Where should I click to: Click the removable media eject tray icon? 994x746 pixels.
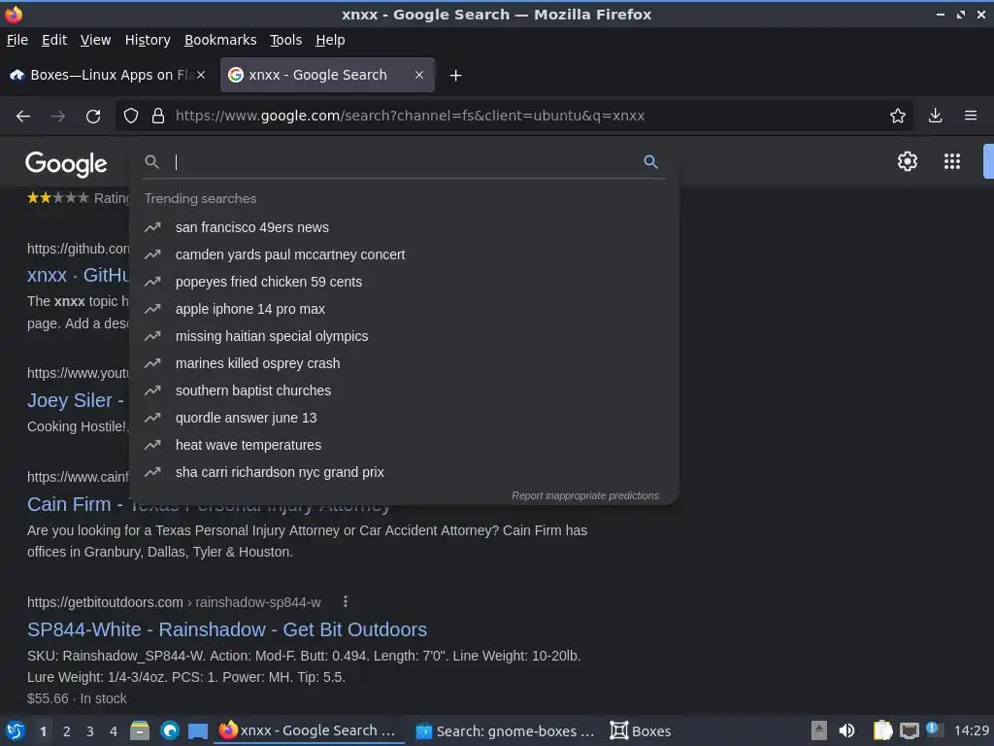(x=819, y=730)
